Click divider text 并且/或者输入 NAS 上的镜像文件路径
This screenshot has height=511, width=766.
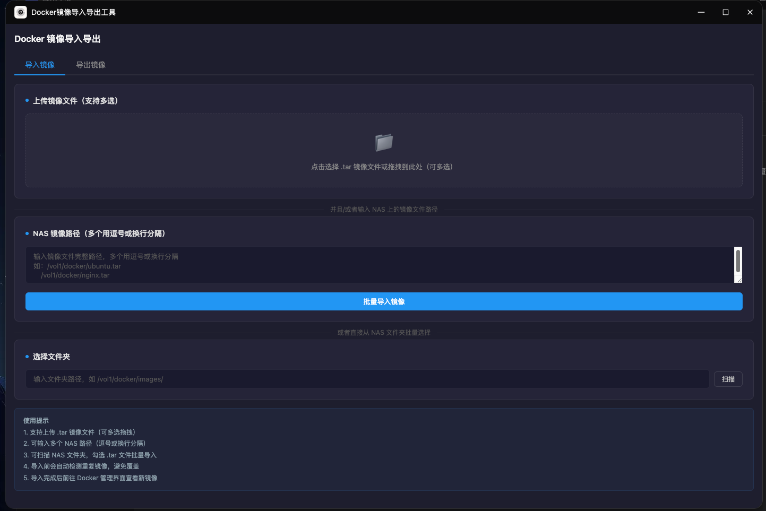click(x=384, y=210)
